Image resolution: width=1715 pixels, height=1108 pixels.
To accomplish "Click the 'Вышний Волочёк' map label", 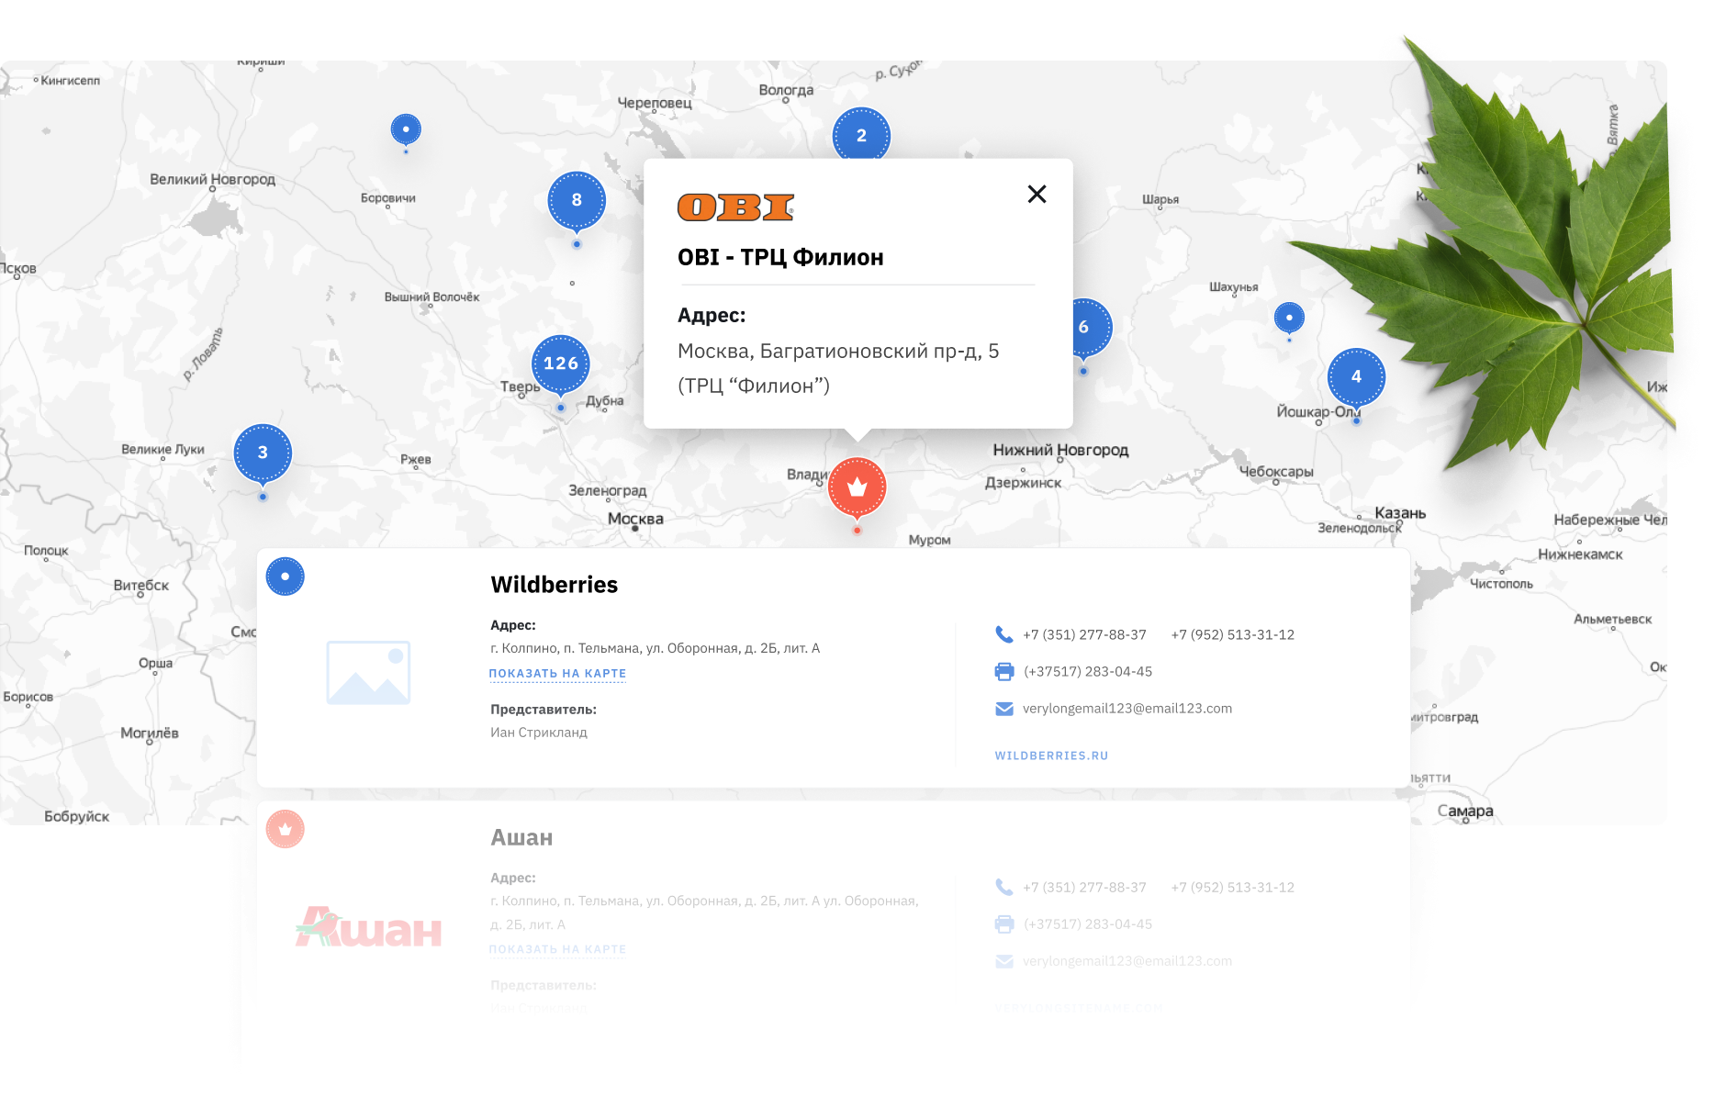I will [x=432, y=297].
